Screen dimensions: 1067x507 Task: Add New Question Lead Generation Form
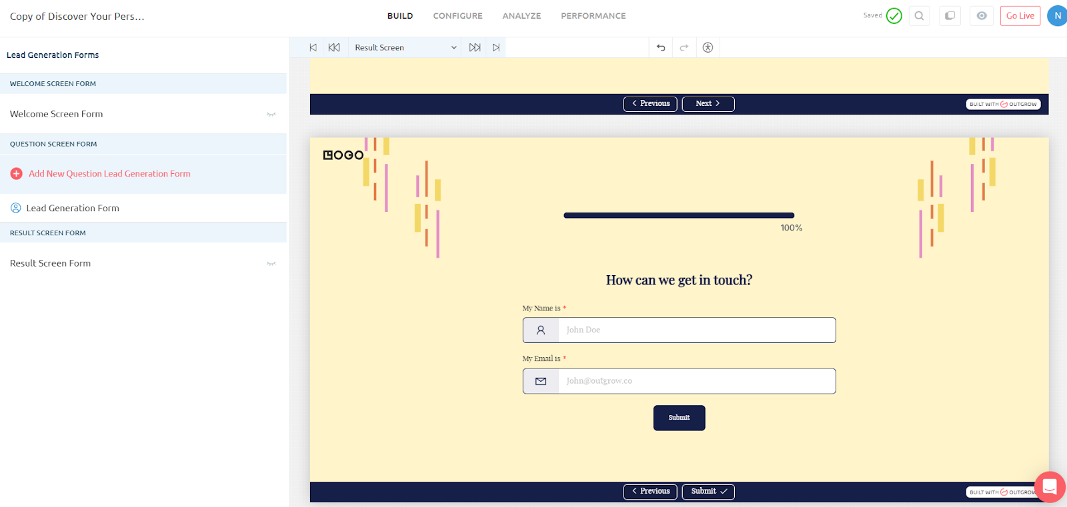(x=109, y=174)
